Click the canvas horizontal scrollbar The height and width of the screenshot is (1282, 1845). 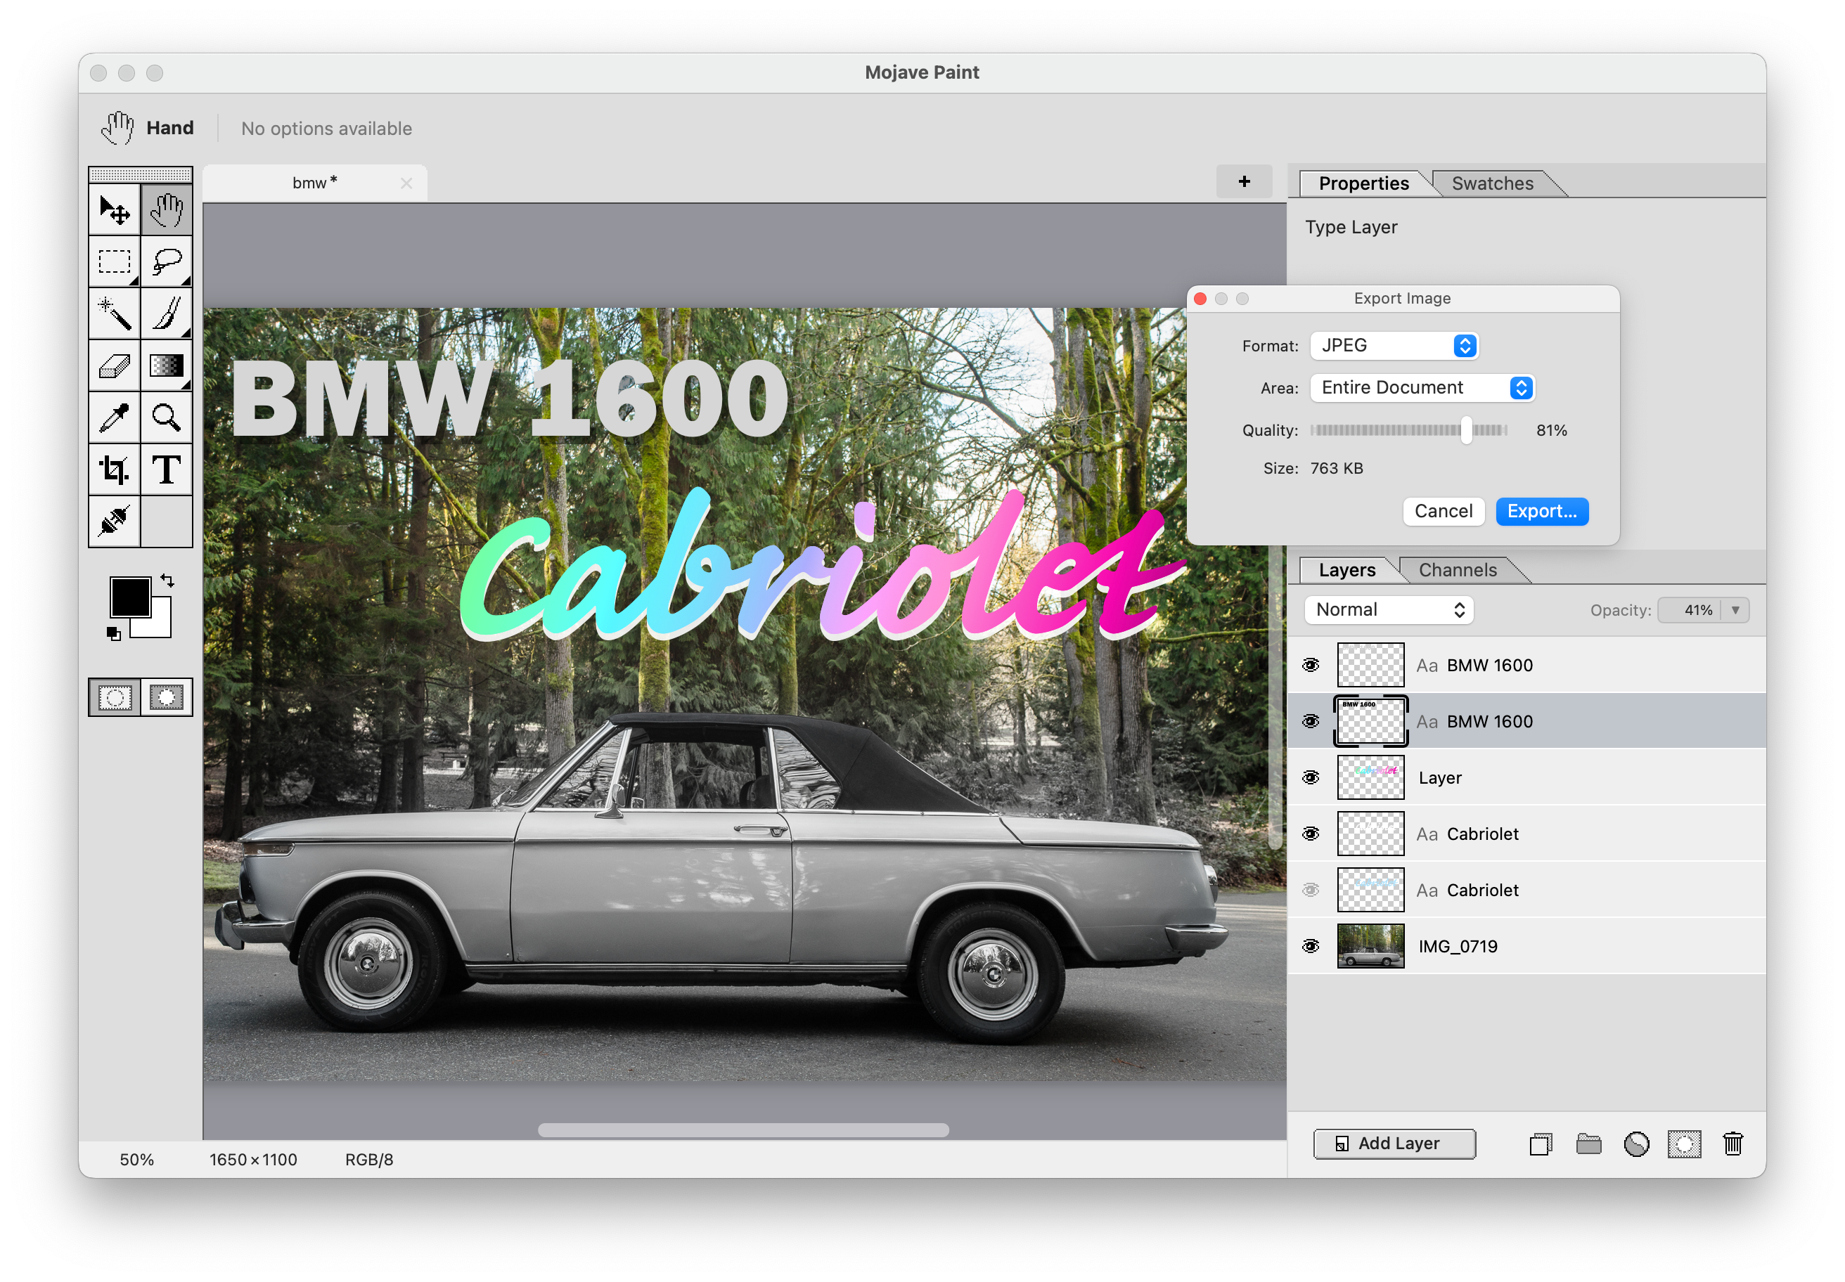click(x=743, y=1130)
